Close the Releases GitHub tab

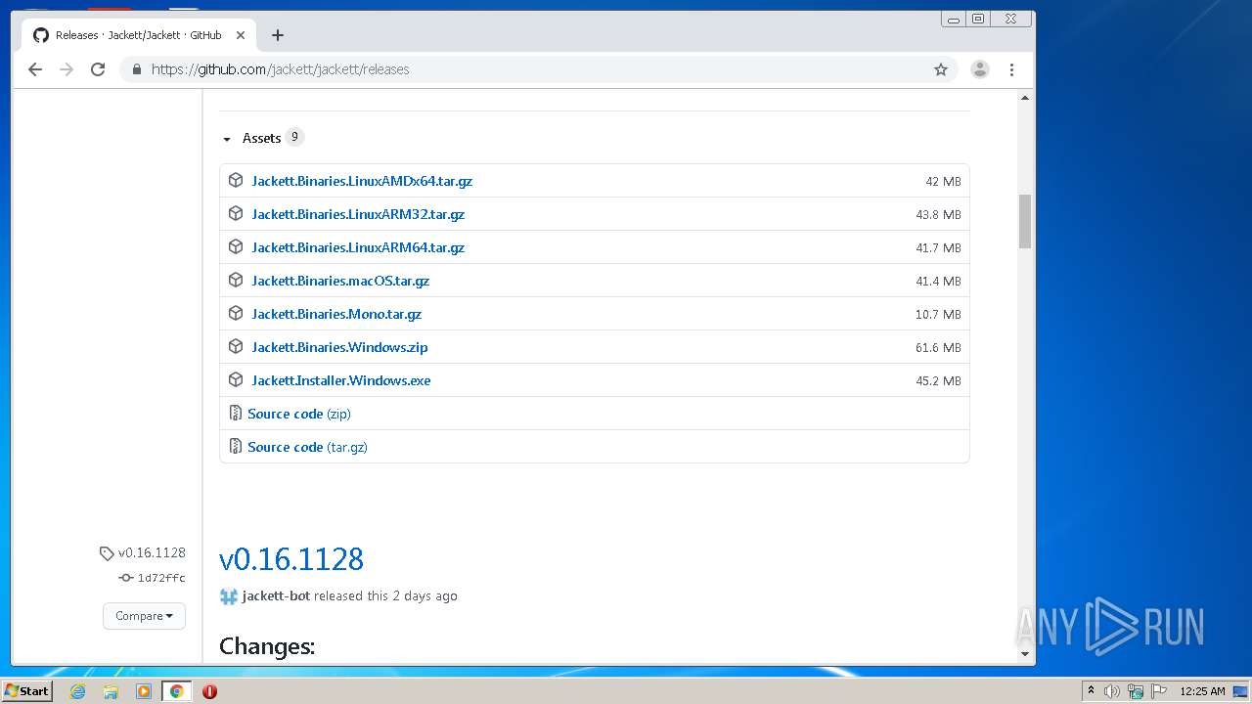tap(239, 35)
